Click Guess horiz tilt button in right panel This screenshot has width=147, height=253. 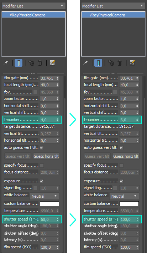(x=126, y=156)
